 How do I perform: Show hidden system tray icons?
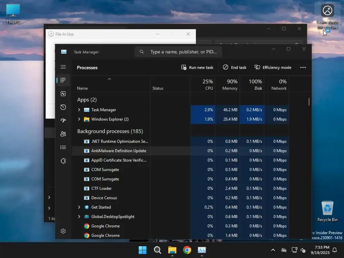273,250
